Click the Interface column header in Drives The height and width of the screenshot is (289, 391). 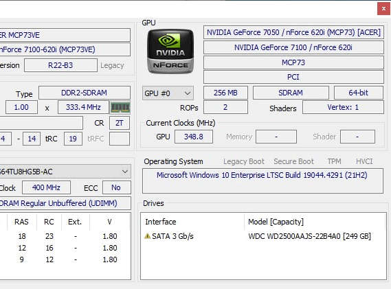(161, 222)
